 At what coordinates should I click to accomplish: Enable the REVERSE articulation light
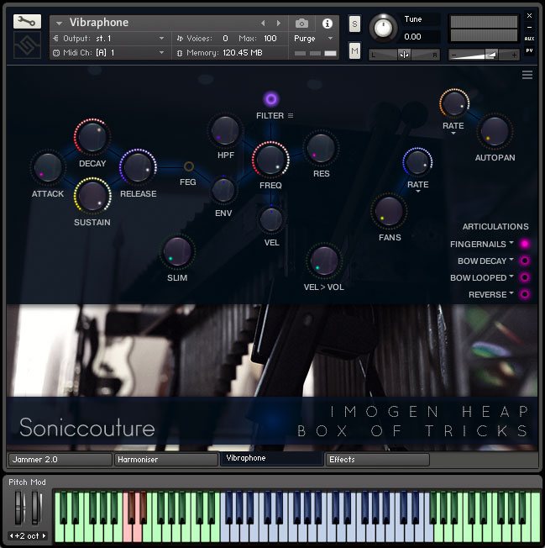(524, 294)
